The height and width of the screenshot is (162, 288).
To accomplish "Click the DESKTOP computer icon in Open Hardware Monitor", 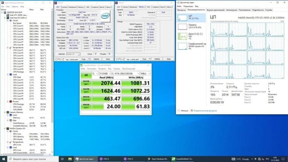I will point(5,12).
